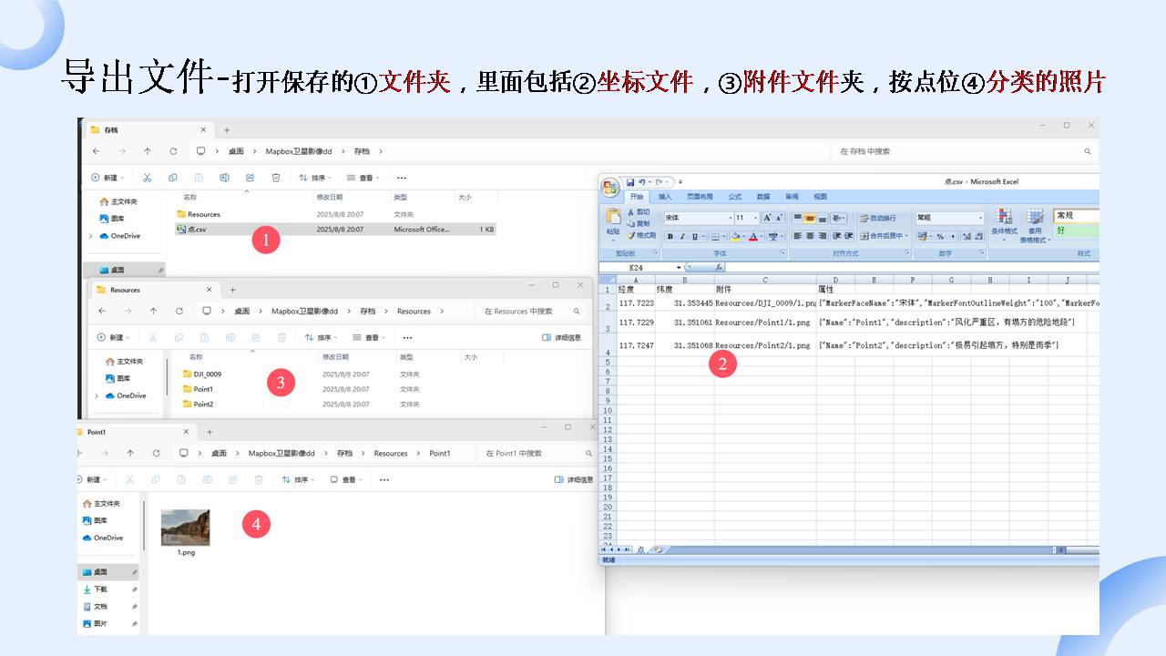Screen dimensions: 1166x656
Task: Left-align the cell text in Excel
Action: [x=797, y=236]
